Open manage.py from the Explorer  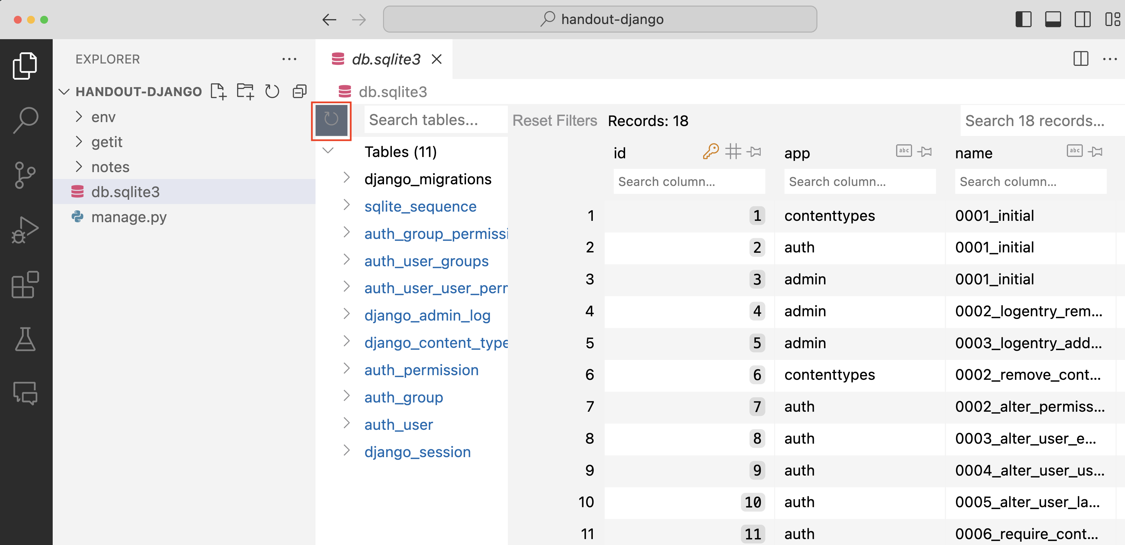coord(128,217)
